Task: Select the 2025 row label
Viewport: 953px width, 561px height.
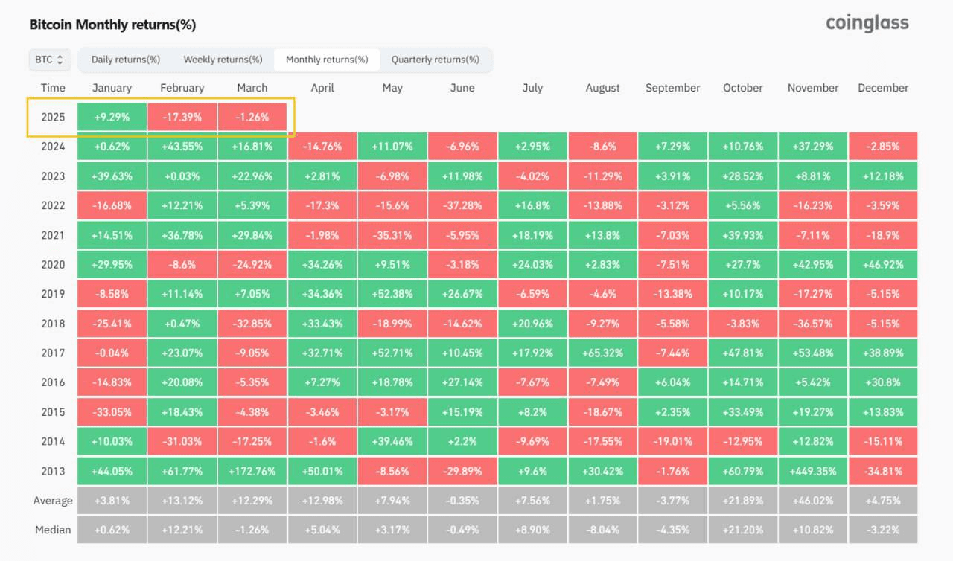Action: (x=53, y=117)
